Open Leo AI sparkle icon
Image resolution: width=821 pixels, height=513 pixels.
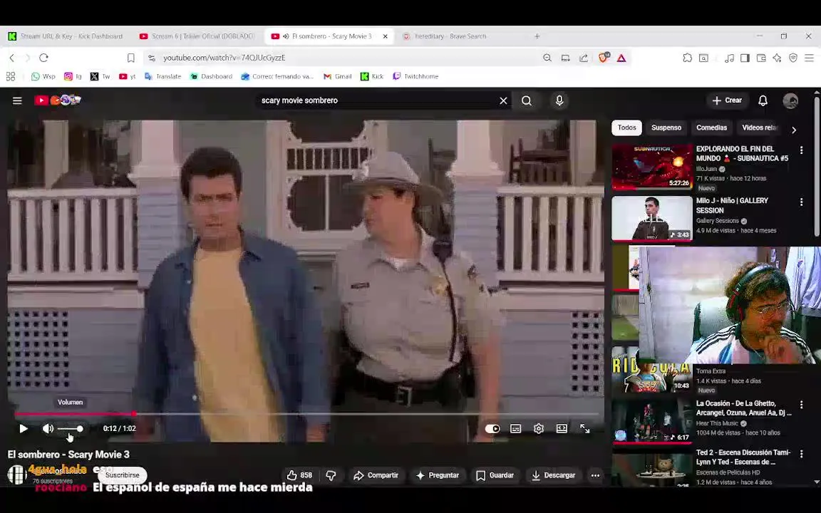[777, 58]
